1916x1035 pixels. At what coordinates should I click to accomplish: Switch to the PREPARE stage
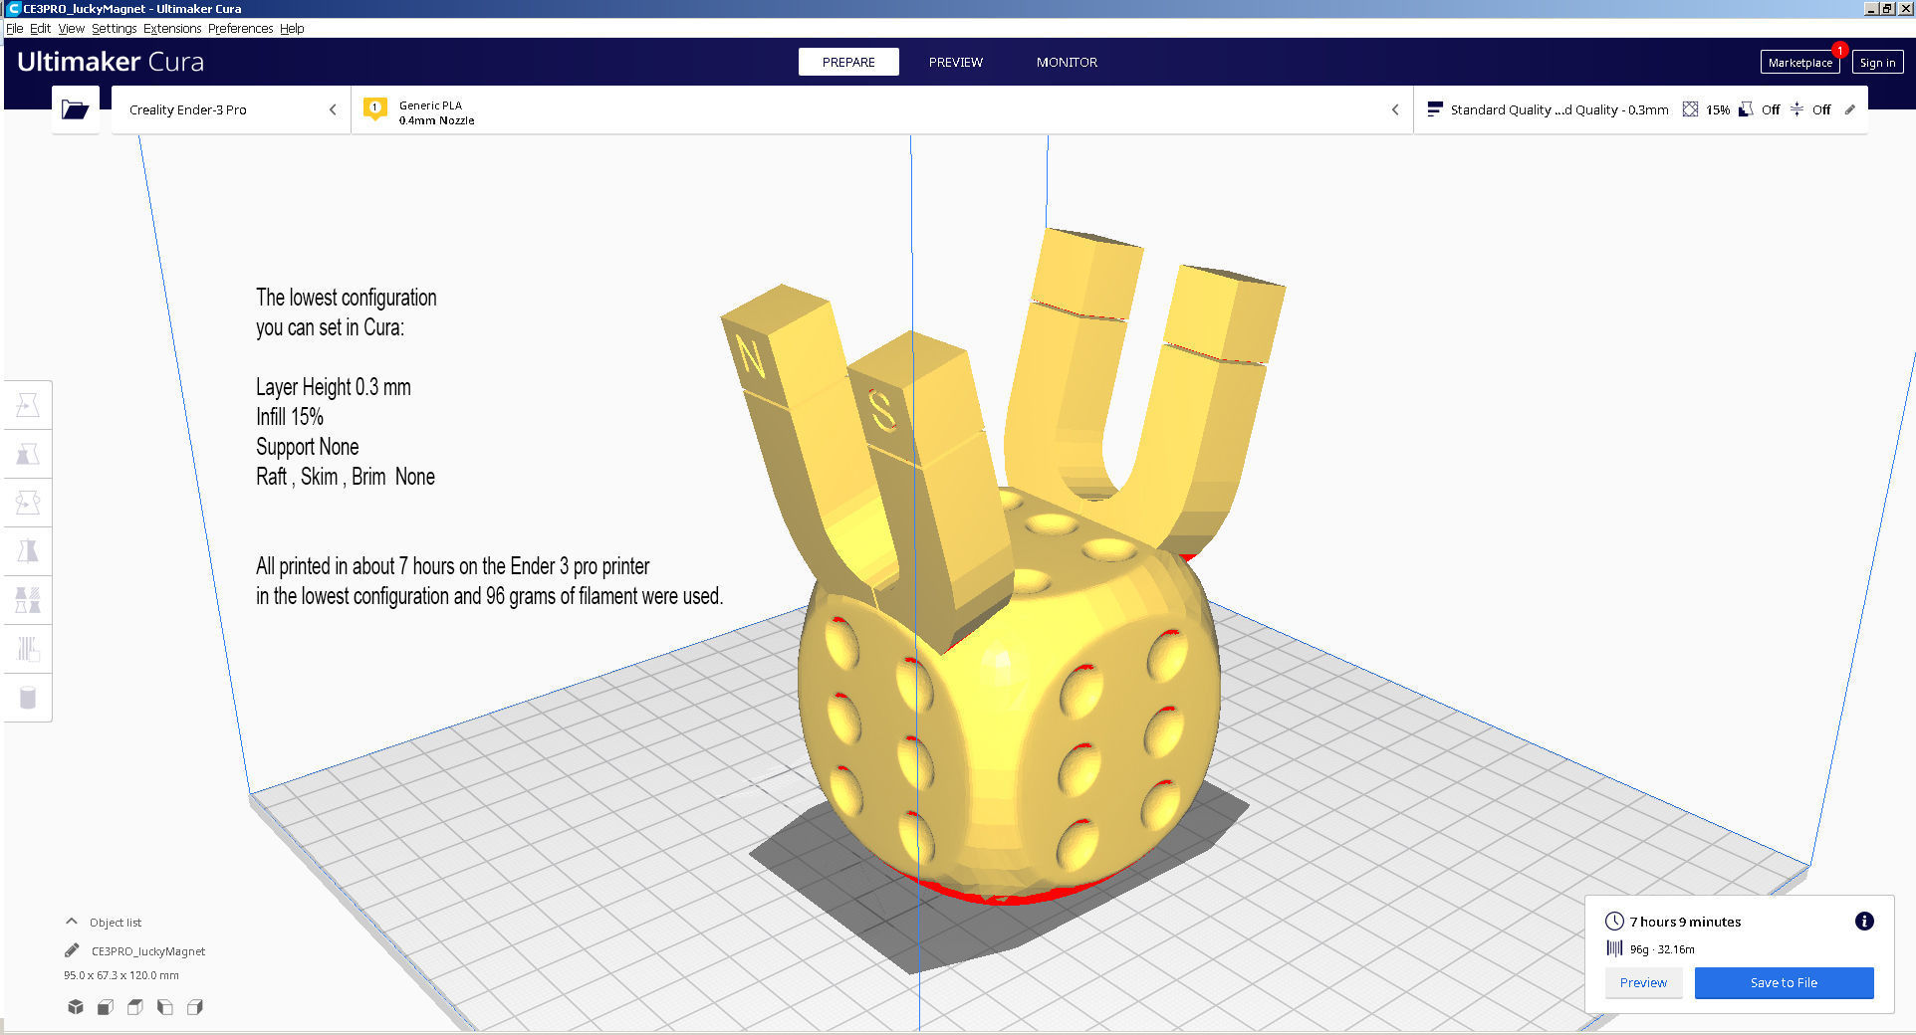848,62
